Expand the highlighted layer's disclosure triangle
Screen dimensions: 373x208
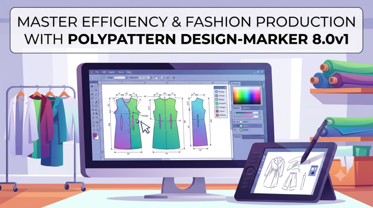tap(238, 126)
